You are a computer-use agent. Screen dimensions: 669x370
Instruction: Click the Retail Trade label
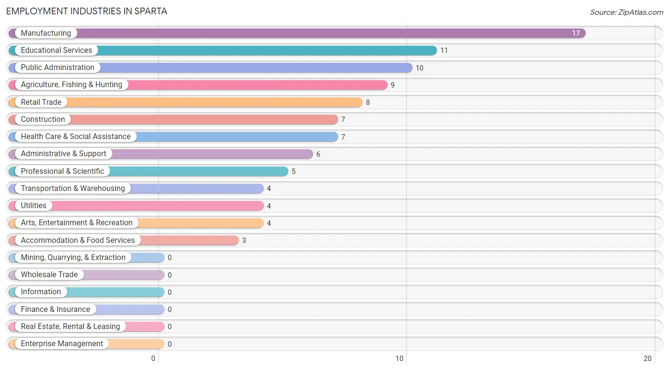pos(41,102)
